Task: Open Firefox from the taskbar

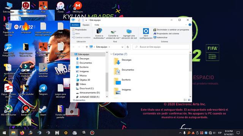Action: pyautogui.click(x=22, y=133)
